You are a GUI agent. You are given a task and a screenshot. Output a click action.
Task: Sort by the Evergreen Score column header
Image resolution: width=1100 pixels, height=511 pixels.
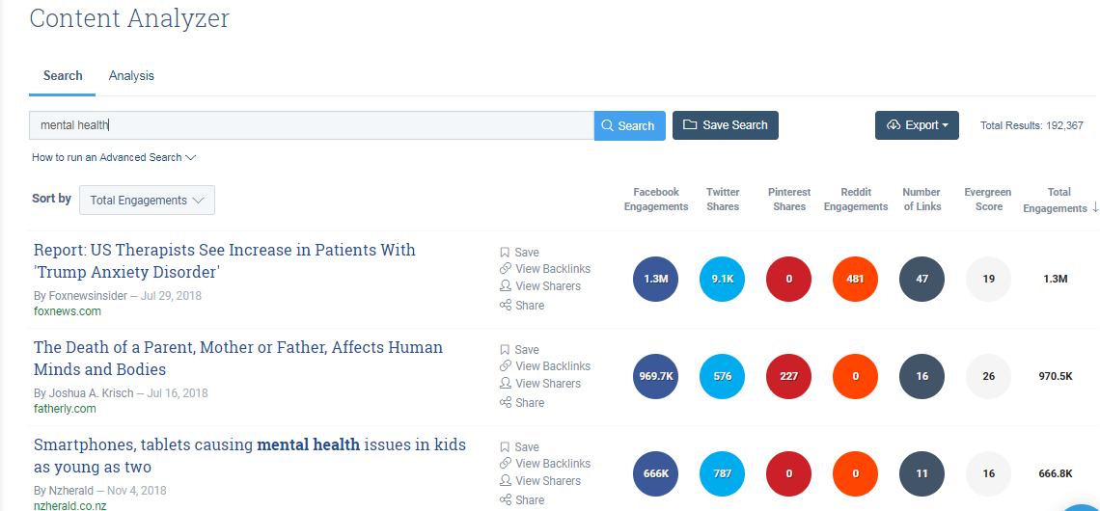(x=988, y=200)
